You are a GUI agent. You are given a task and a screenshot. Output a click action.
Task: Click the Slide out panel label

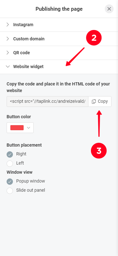pos(31,190)
